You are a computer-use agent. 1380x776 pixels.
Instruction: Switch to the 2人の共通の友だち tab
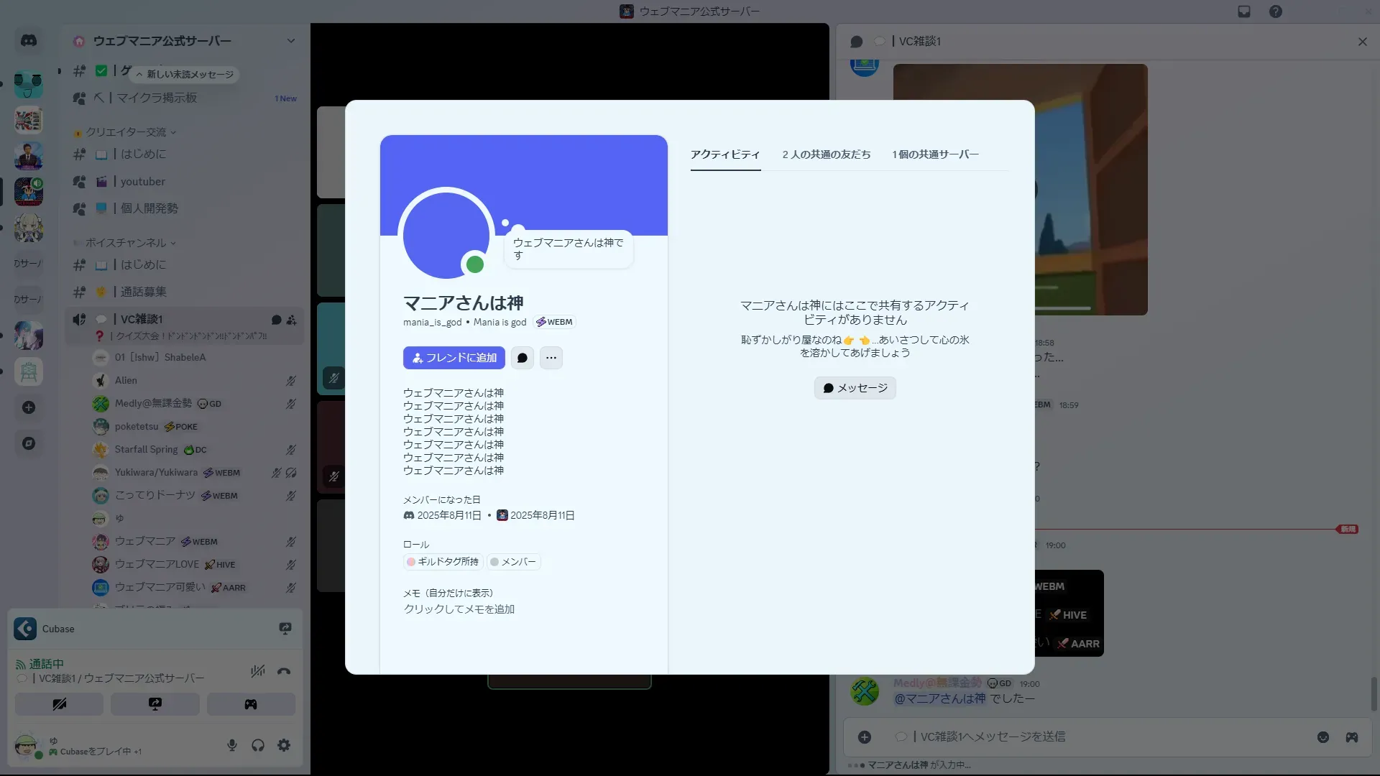coord(826,154)
